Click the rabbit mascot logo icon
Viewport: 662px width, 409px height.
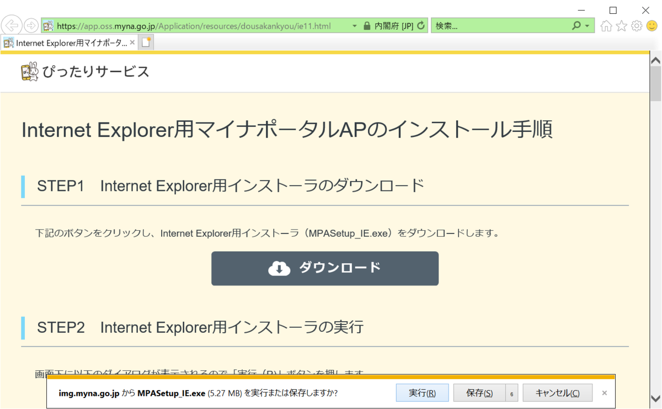pyautogui.click(x=30, y=72)
